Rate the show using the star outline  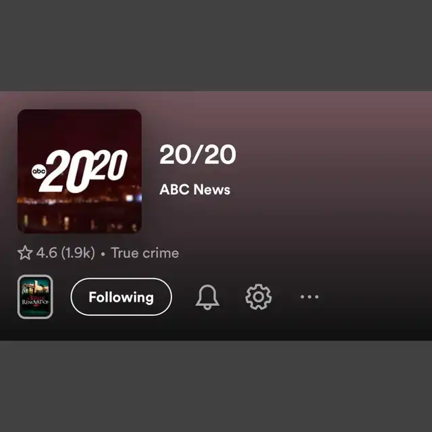[25, 252]
